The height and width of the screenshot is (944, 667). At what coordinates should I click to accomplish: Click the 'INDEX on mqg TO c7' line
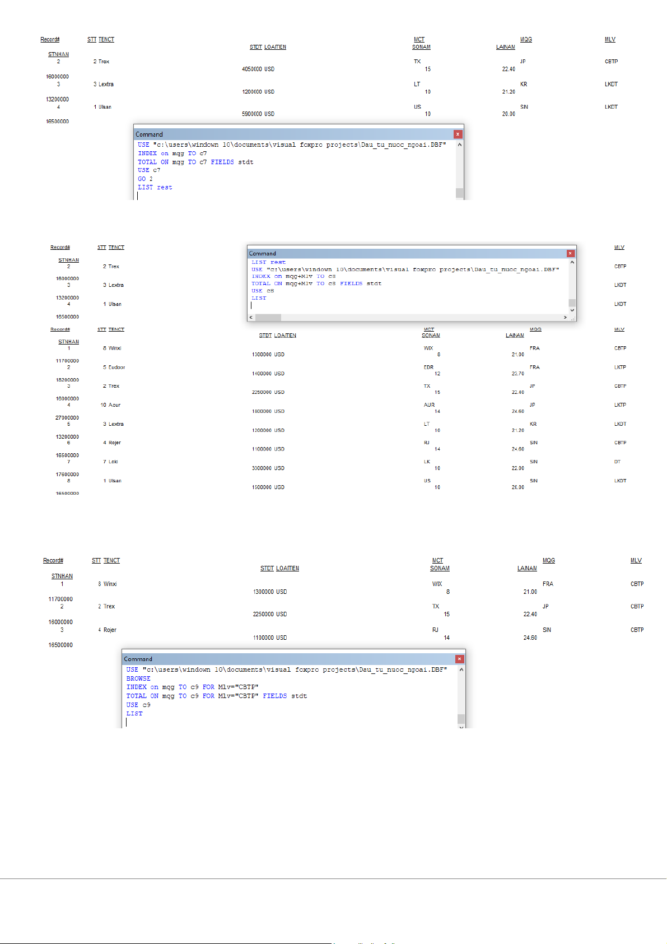click(x=172, y=154)
